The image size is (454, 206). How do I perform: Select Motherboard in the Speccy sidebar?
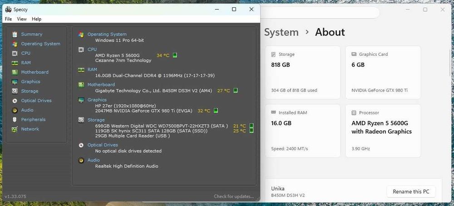tap(35, 72)
